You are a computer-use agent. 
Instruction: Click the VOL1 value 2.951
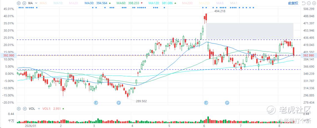[57, 109]
